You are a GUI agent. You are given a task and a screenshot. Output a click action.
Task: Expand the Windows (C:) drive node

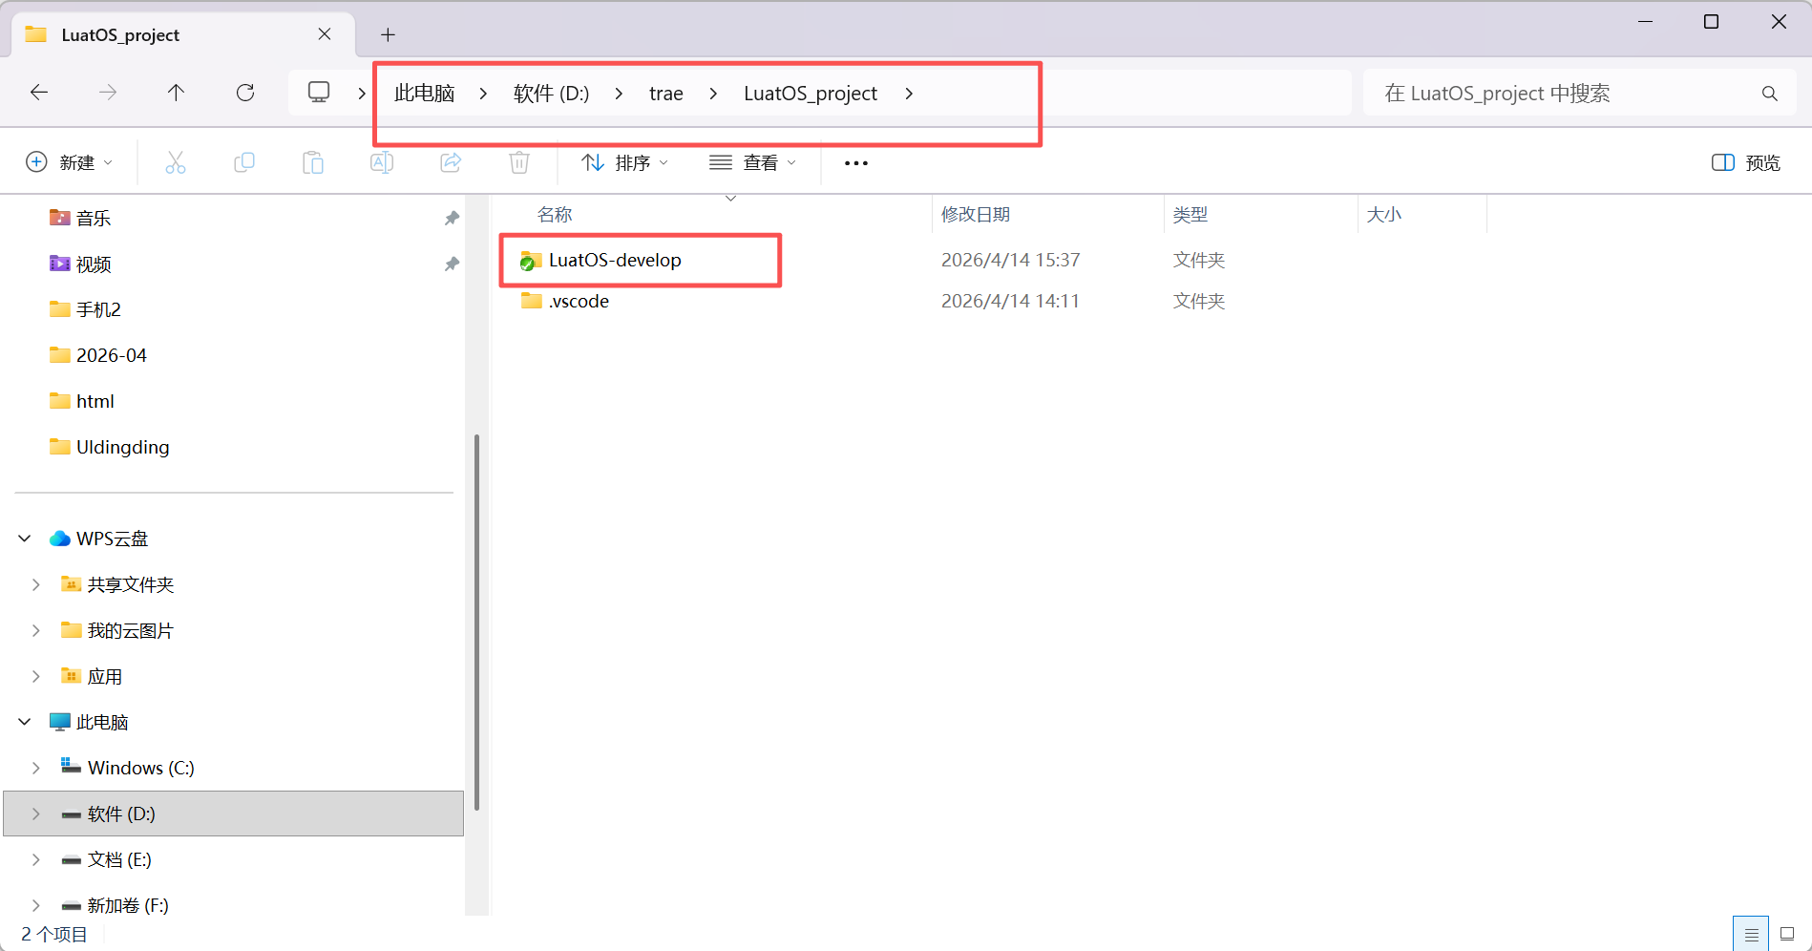click(x=36, y=768)
